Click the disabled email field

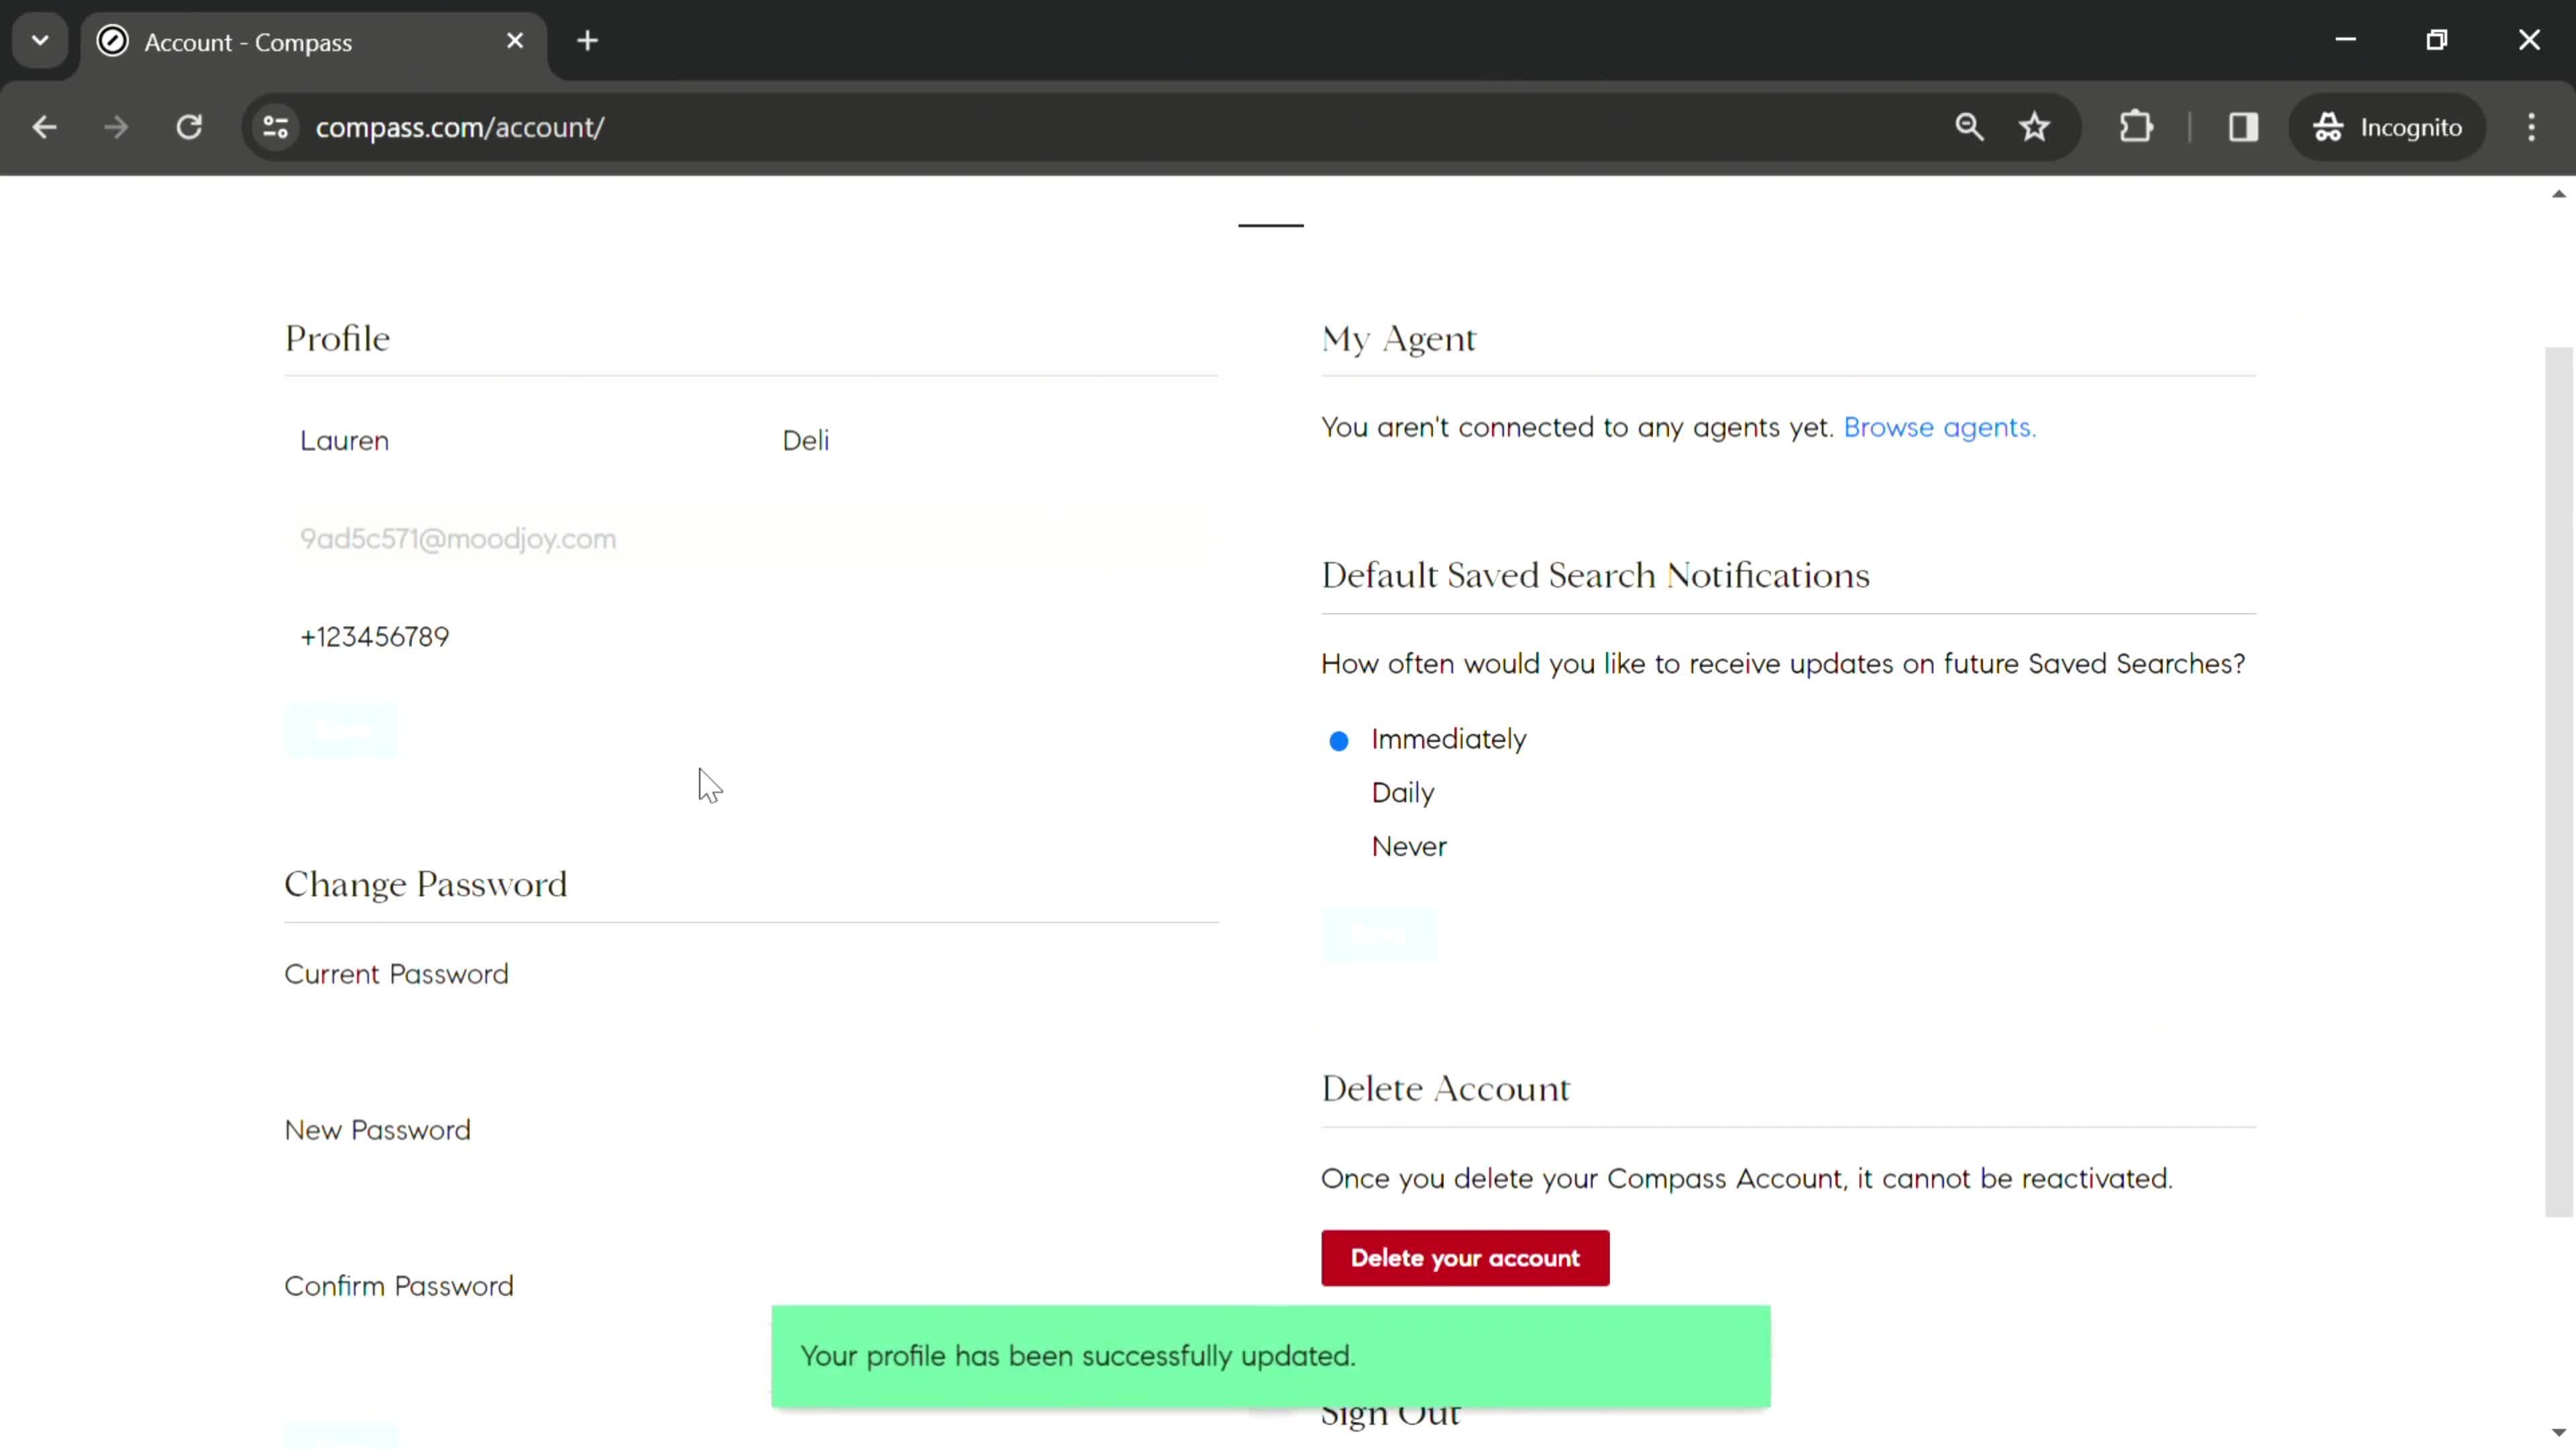[751, 539]
